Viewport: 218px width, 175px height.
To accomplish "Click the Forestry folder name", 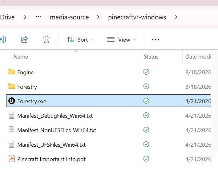I will tap(27, 87).
